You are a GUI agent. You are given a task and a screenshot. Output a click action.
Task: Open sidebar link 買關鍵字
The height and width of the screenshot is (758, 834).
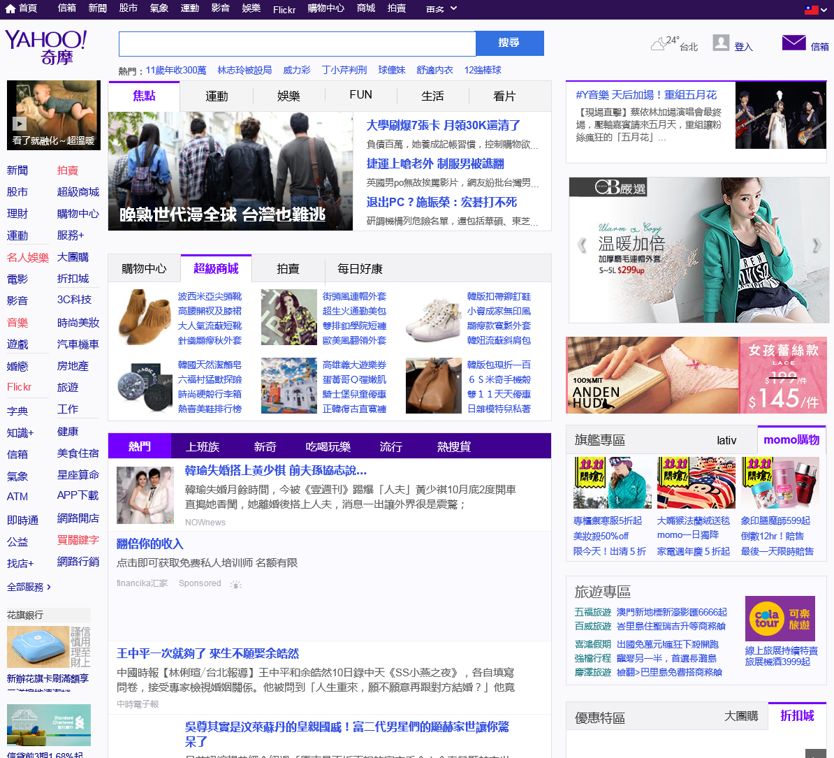point(78,540)
